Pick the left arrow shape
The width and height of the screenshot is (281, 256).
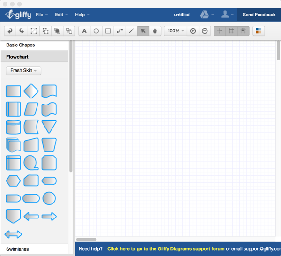pos(31,216)
